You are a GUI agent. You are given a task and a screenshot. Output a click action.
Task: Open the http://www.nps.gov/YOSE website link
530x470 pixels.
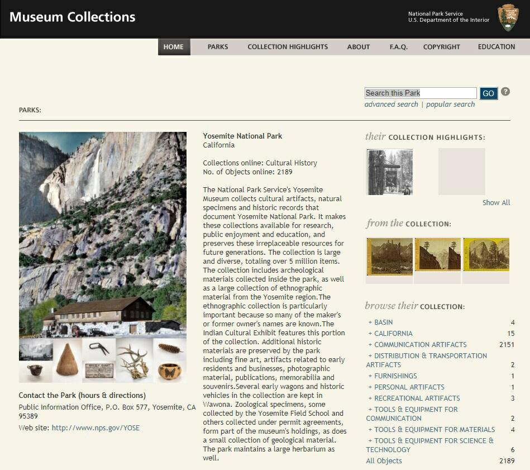(x=96, y=428)
